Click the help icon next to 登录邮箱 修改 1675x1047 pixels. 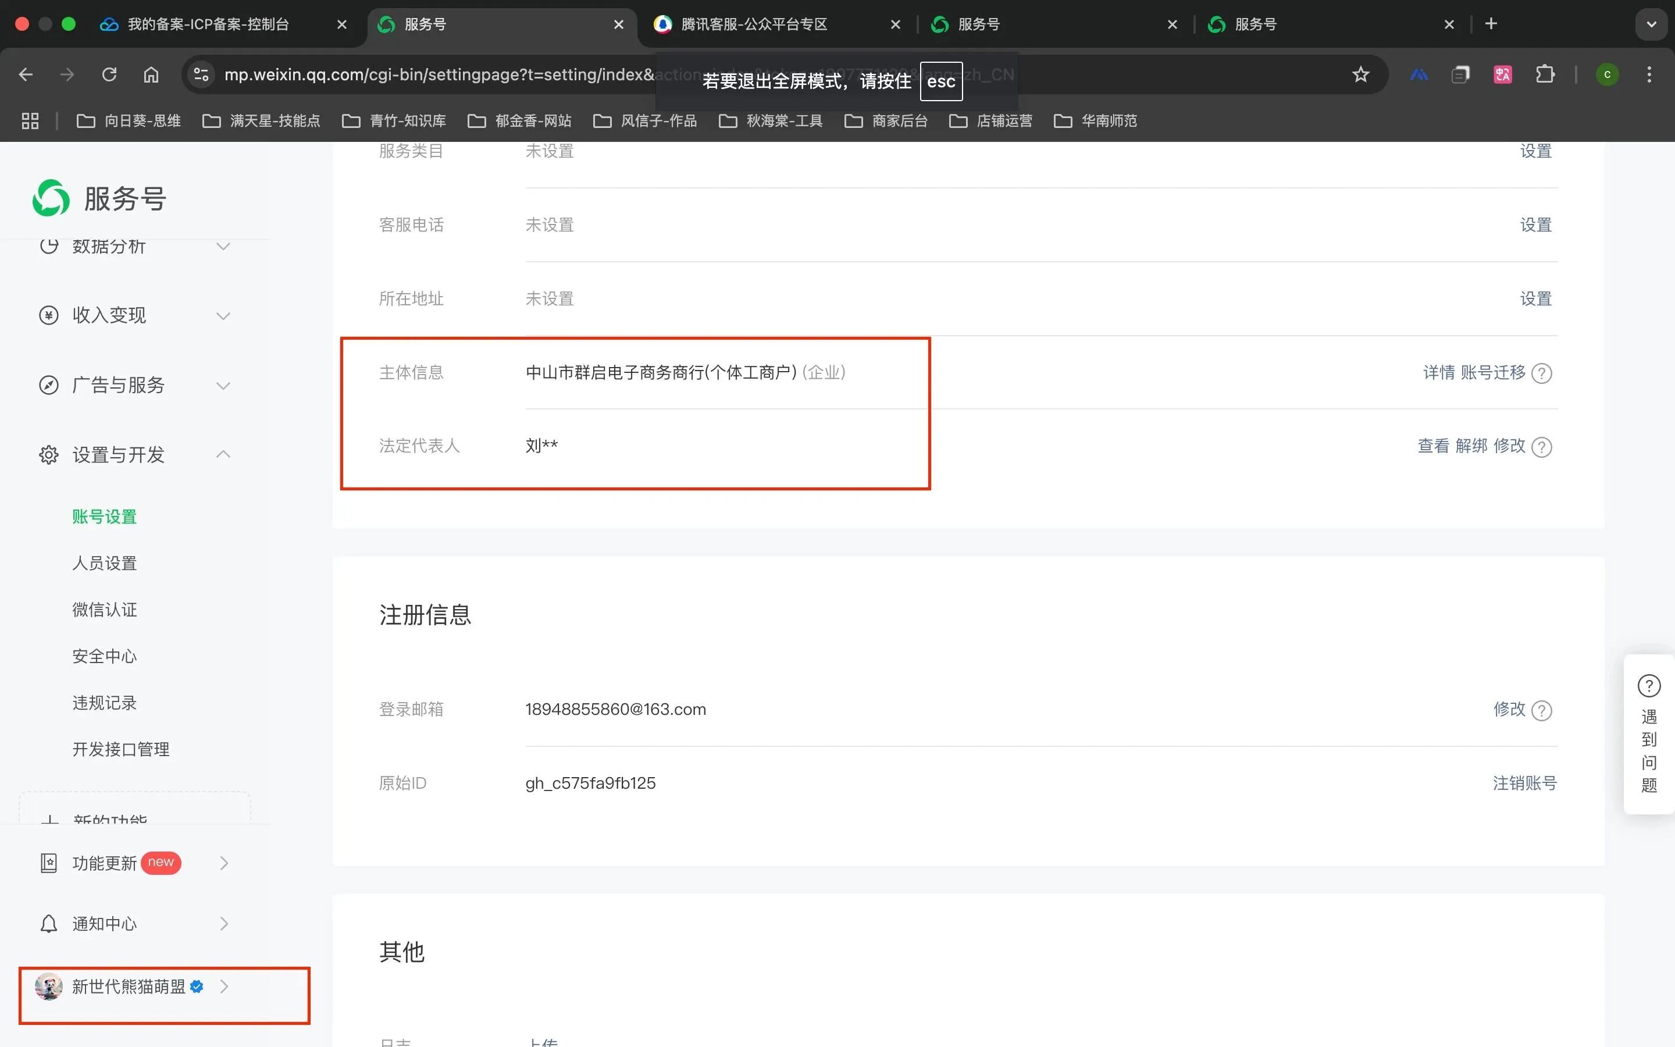(1541, 710)
